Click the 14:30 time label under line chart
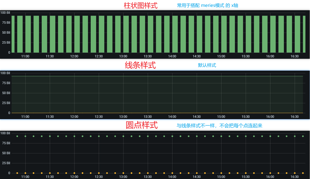 [197, 117]
